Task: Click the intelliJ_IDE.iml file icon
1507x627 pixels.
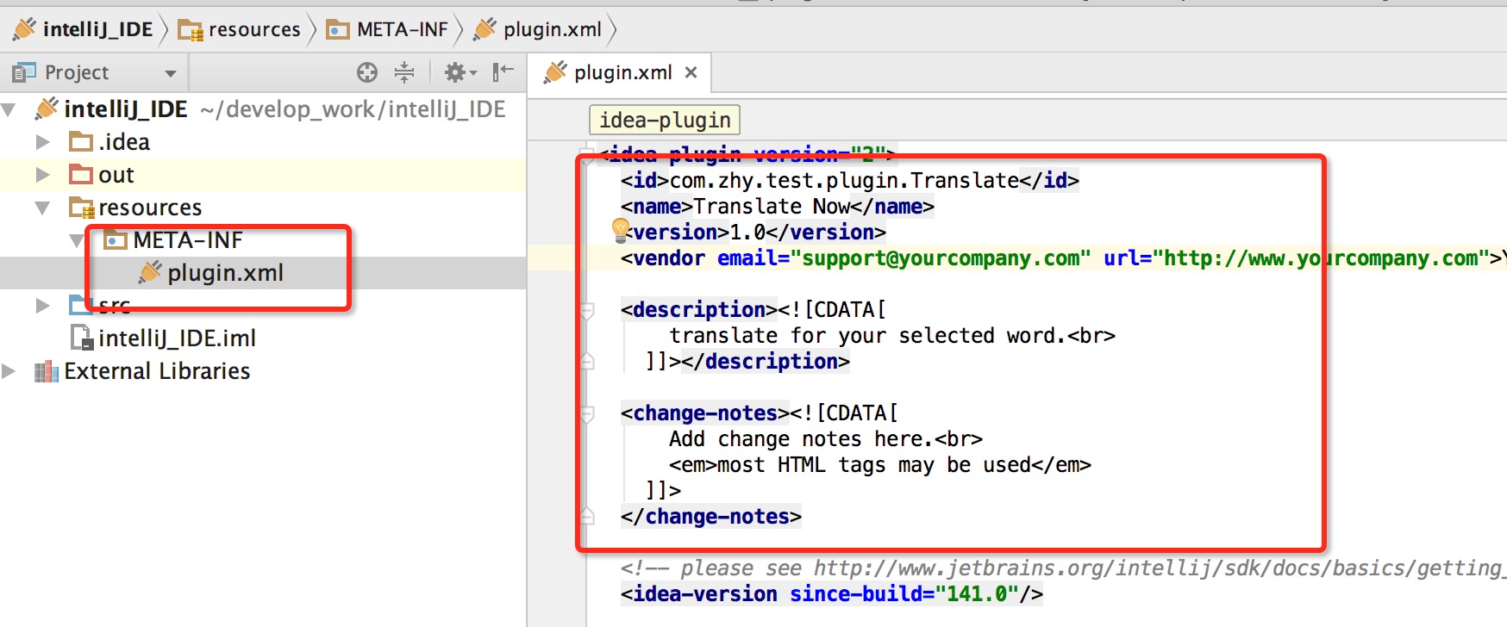Action: click(x=82, y=338)
